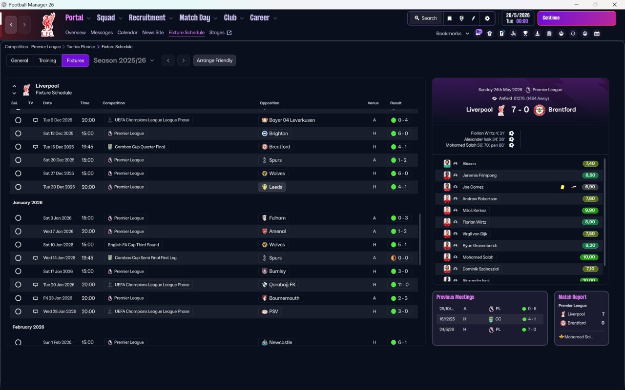Open the Season 2025/26 dropdown

(x=124, y=60)
